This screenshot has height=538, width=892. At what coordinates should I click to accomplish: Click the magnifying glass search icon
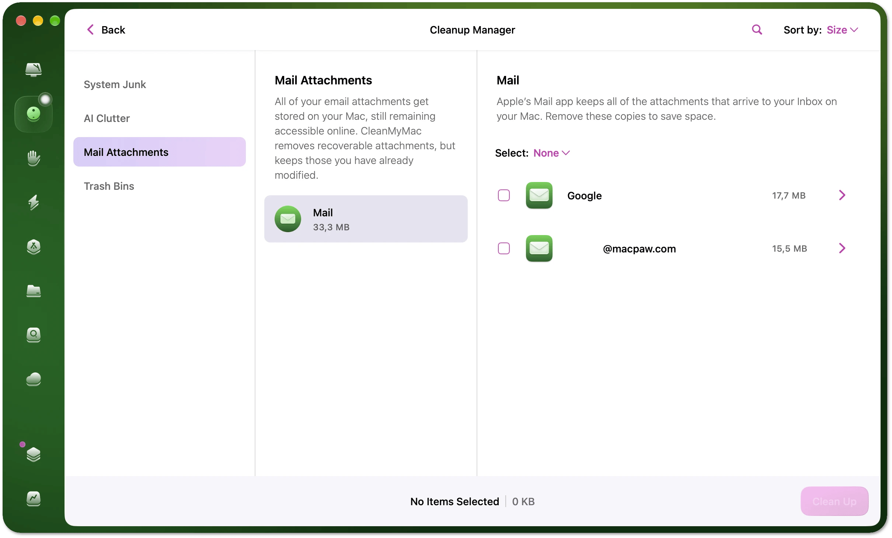click(x=757, y=29)
